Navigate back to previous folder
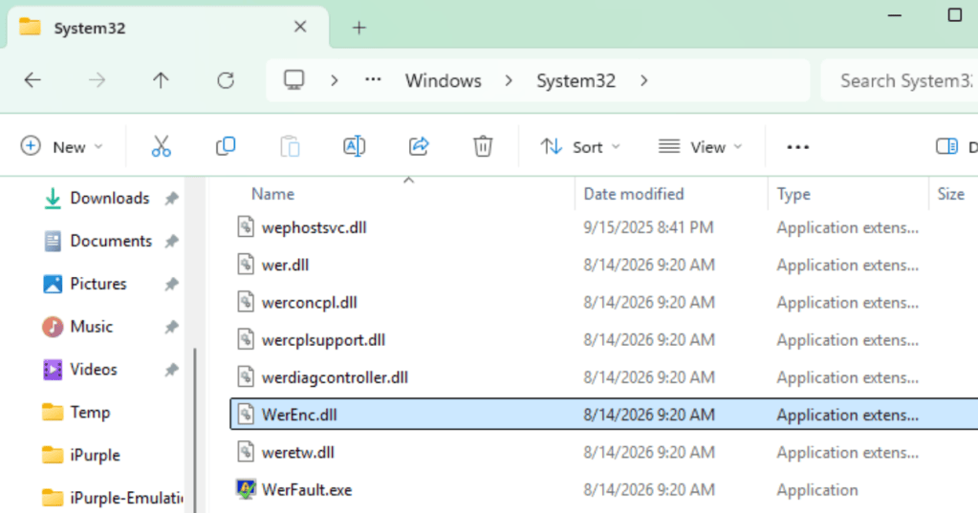This screenshot has width=978, height=513. coord(33,80)
